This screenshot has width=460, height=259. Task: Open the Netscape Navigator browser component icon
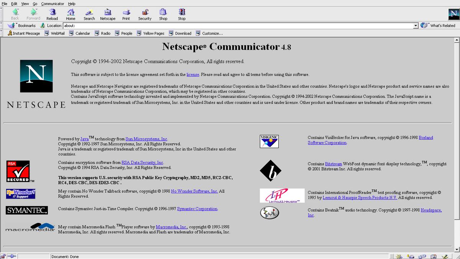point(399,256)
